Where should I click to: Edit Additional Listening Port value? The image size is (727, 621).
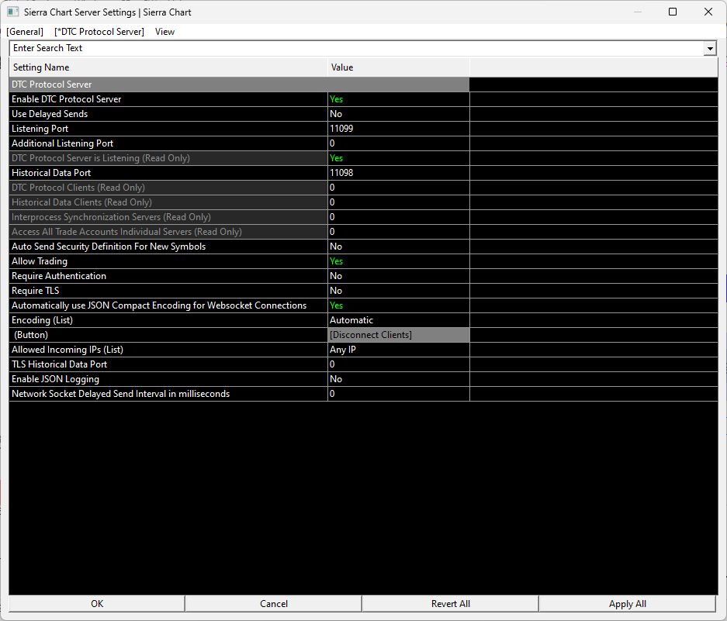[399, 143]
